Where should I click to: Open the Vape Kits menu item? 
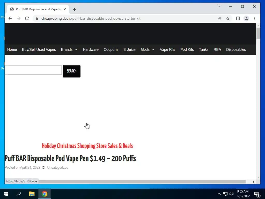(x=167, y=49)
